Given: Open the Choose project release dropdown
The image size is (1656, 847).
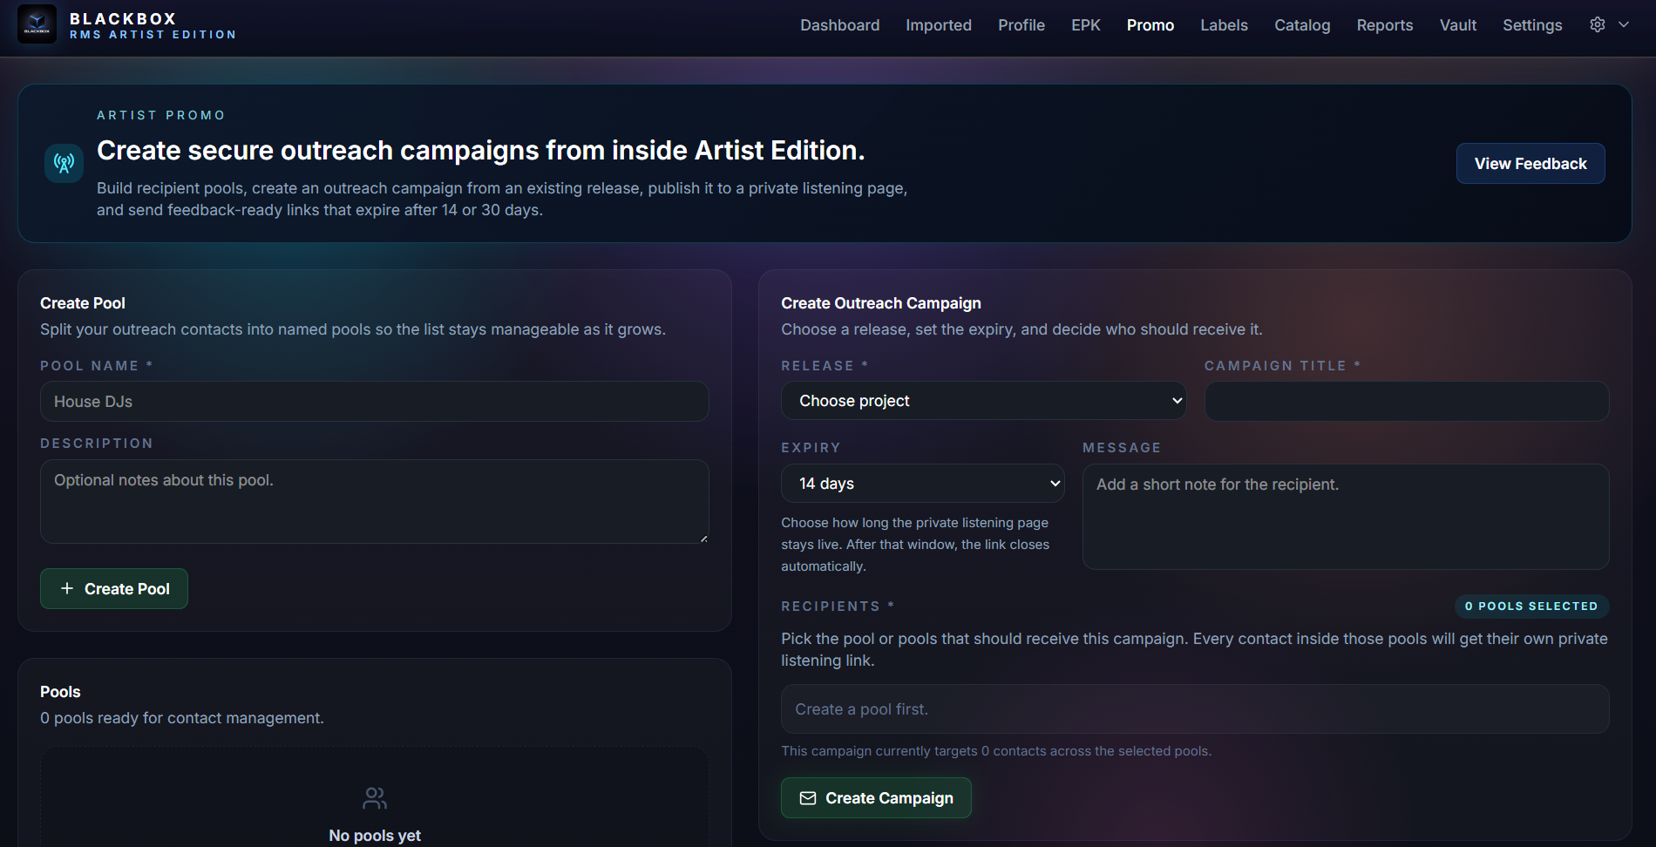Looking at the screenshot, I should pos(983,401).
